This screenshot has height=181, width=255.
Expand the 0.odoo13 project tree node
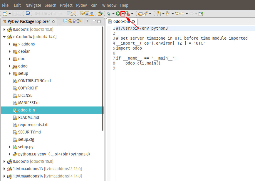point(4,29)
